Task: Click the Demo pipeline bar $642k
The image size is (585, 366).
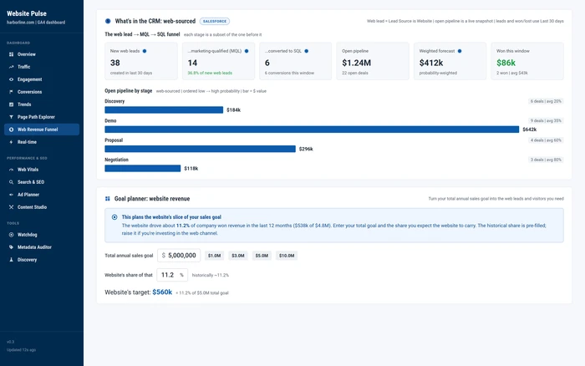Action: 312,130
